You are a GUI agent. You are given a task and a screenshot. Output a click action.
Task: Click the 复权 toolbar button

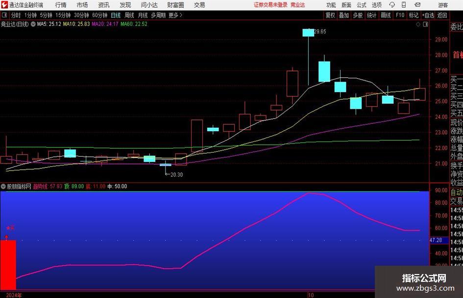pos(330,15)
